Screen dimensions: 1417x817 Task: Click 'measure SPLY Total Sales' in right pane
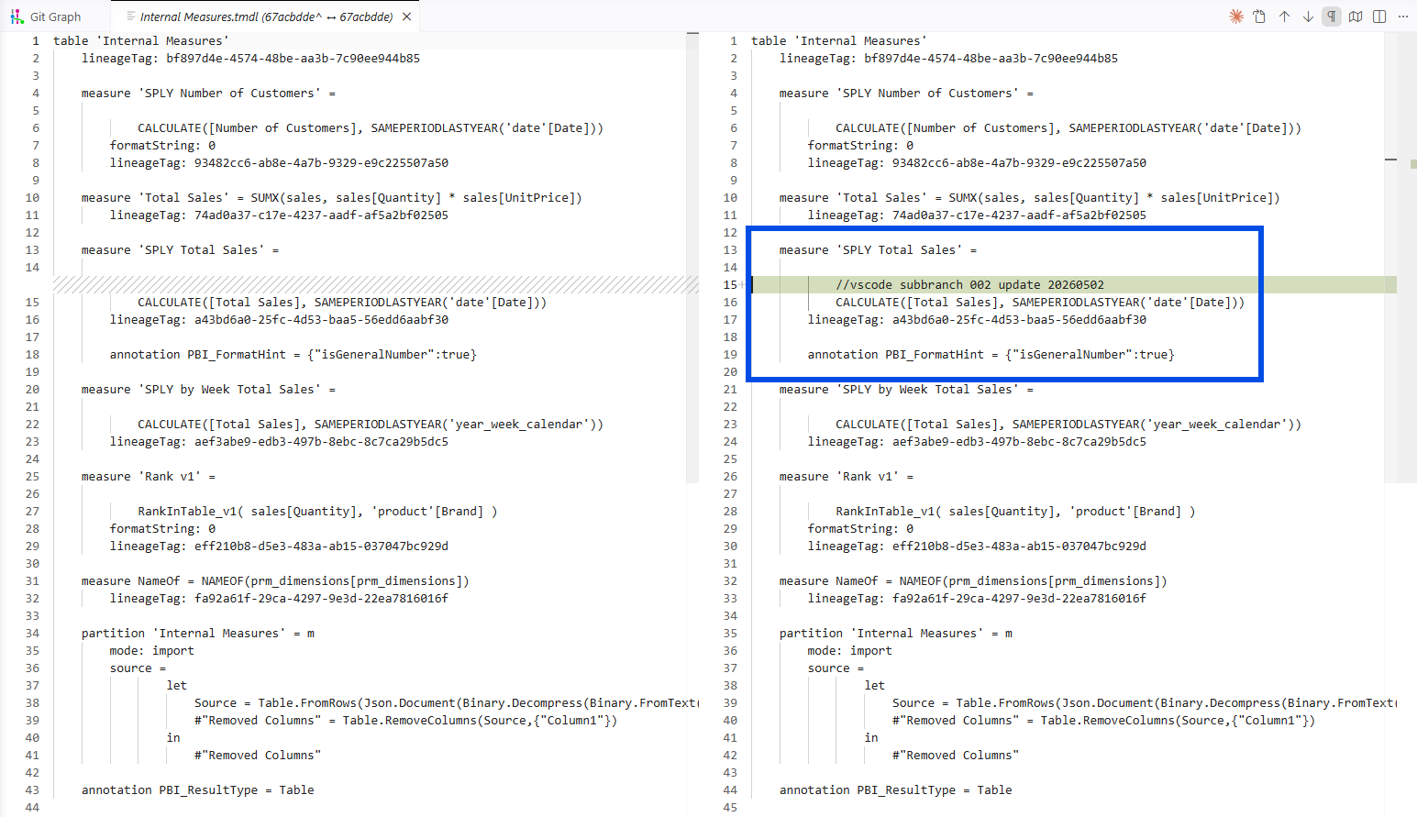878,250
